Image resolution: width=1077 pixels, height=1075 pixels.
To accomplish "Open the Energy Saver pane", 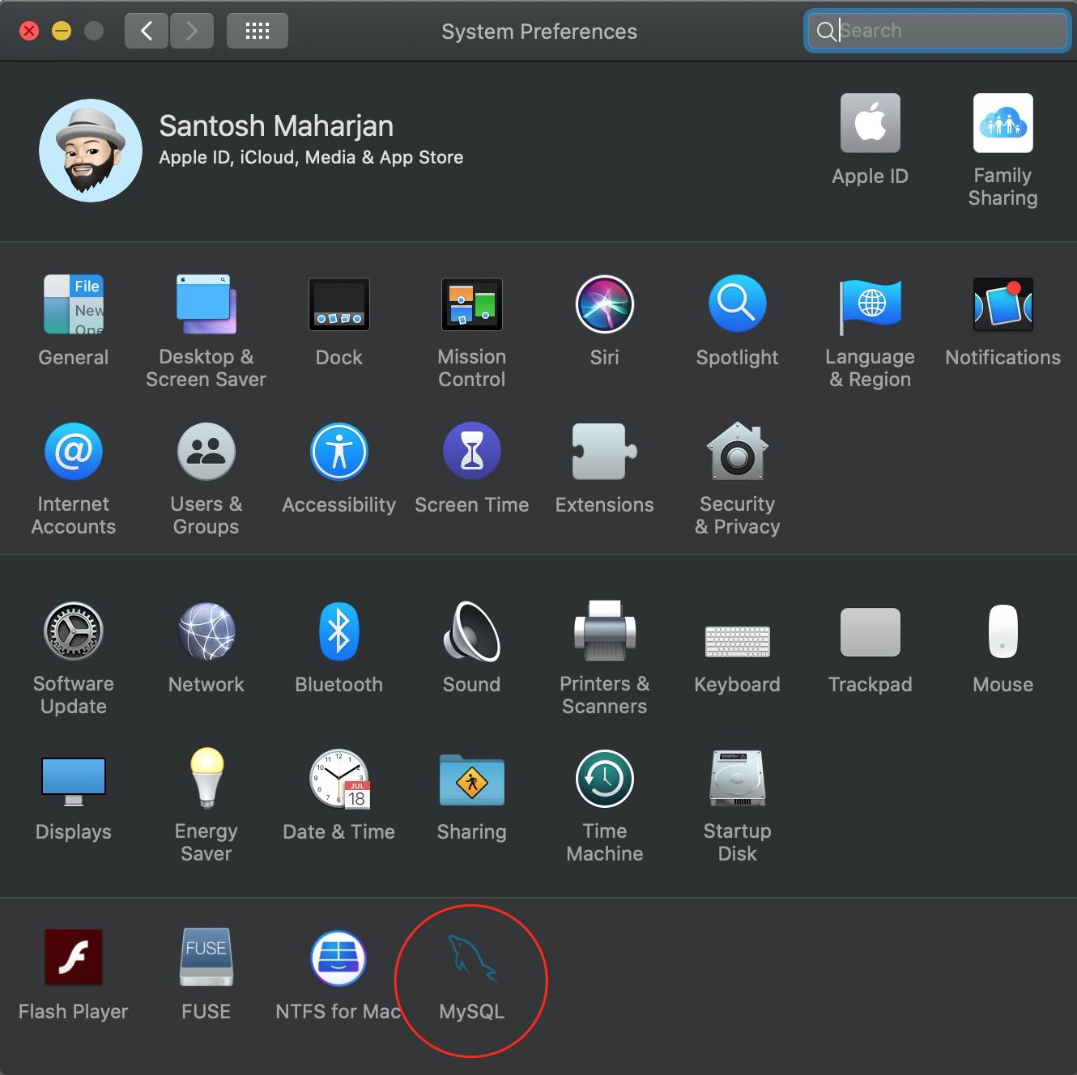I will coord(206,780).
